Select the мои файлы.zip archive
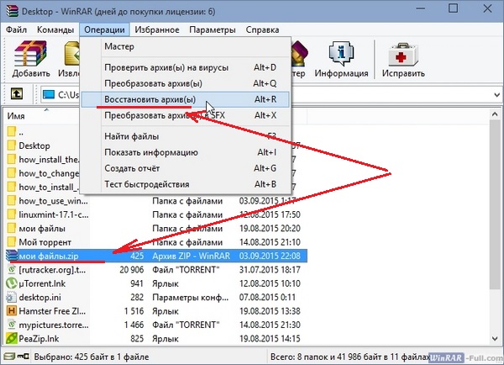504x365 pixels. (52, 255)
